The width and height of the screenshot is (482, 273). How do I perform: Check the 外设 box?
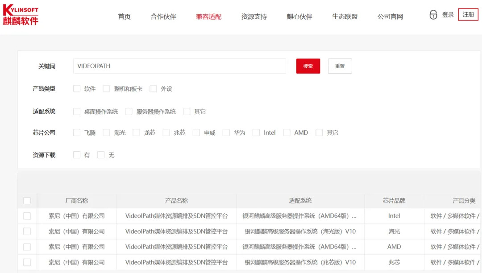pyautogui.click(x=153, y=89)
